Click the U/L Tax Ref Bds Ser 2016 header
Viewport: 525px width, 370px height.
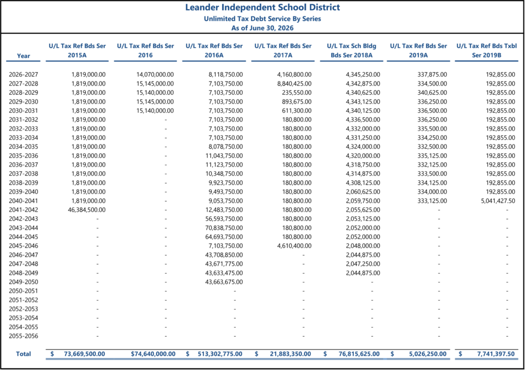145,51
